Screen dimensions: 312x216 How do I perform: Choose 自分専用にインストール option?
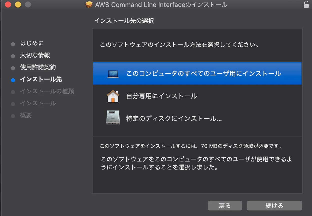click(197, 96)
